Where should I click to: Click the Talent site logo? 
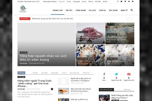coord(23,9)
